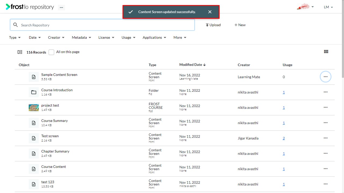Open actions menu for Course Summary
Viewport: 344px width, 193px height.
click(325, 123)
